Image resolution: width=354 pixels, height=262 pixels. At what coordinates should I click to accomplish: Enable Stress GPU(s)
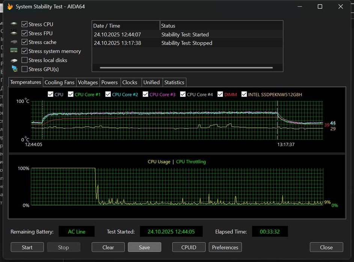[x=24, y=69]
